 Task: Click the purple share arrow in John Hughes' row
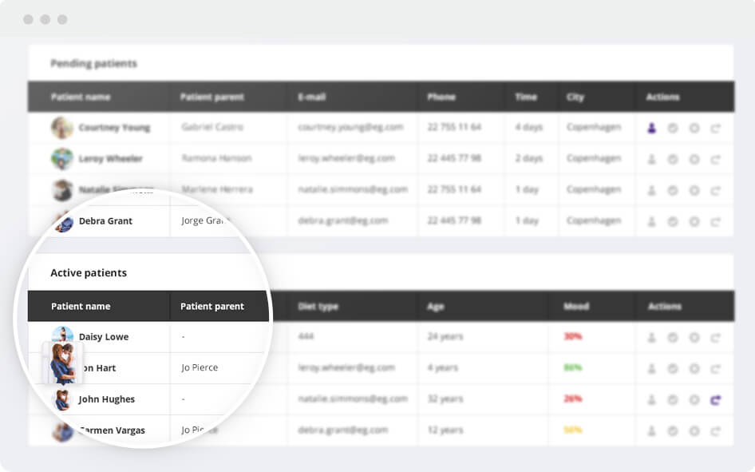click(x=715, y=399)
